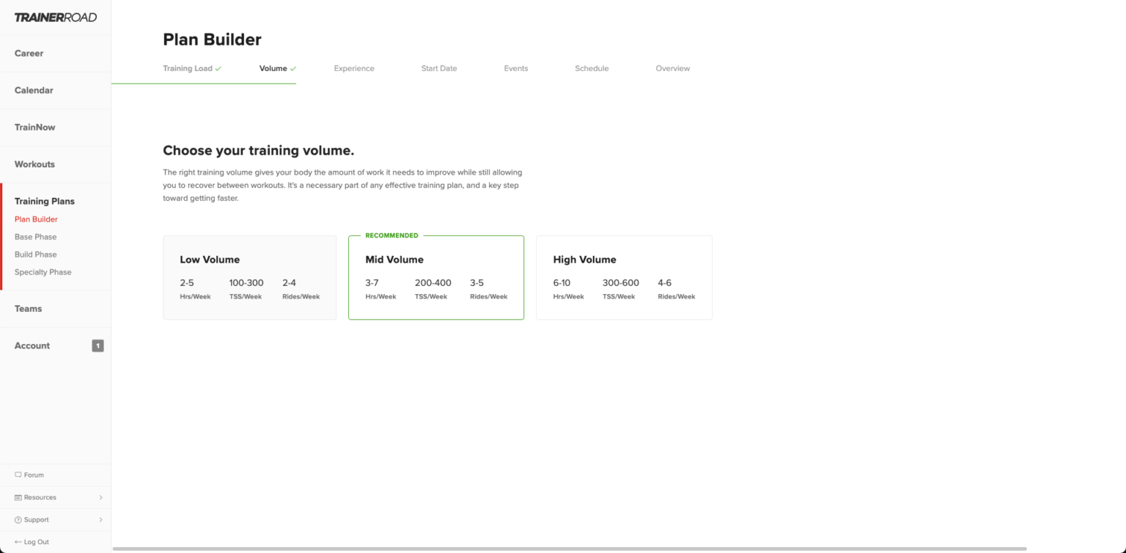The width and height of the screenshot is (1126, 553).
Task: Click the green checkmark beside Training Load
Action: [x=217, y=67]
